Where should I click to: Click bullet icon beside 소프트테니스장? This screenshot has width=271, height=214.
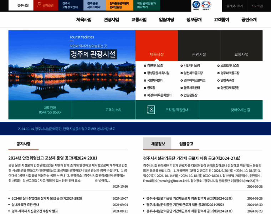click(219, 66)
